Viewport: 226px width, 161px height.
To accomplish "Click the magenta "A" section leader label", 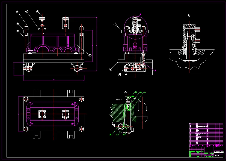I will pyautogui.click(x=155, y=70).
